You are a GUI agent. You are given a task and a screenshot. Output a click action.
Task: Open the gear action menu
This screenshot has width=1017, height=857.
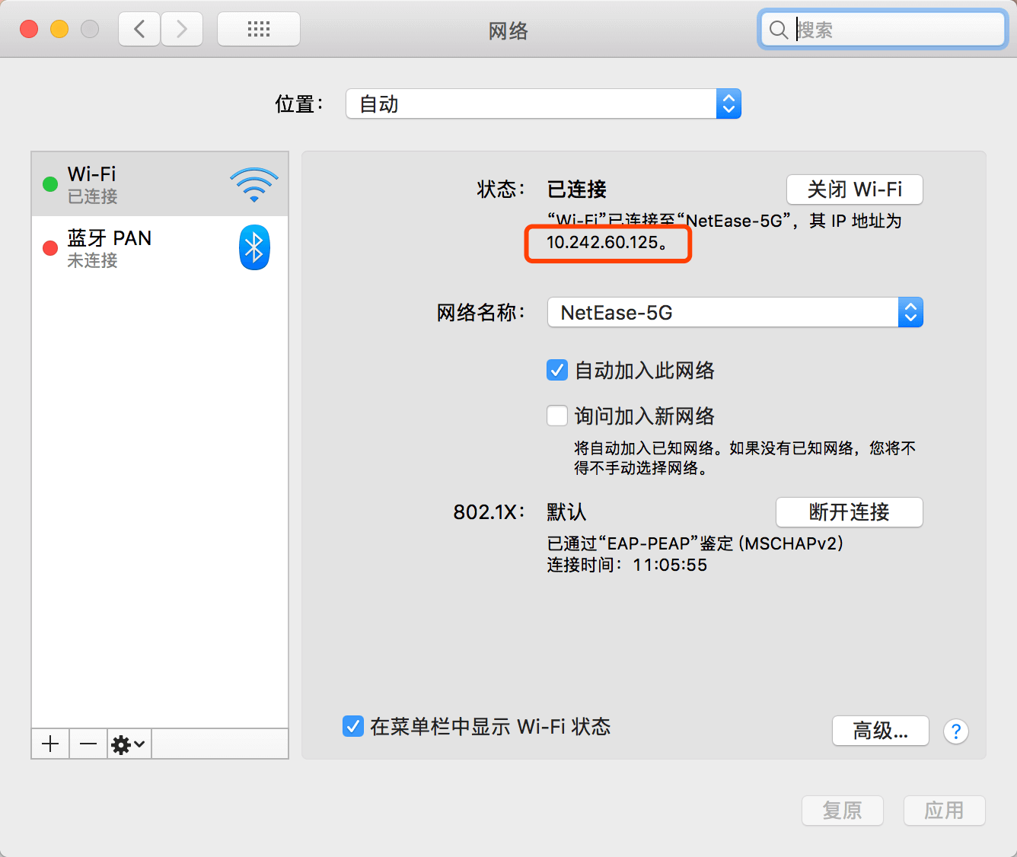pos(128,744)
